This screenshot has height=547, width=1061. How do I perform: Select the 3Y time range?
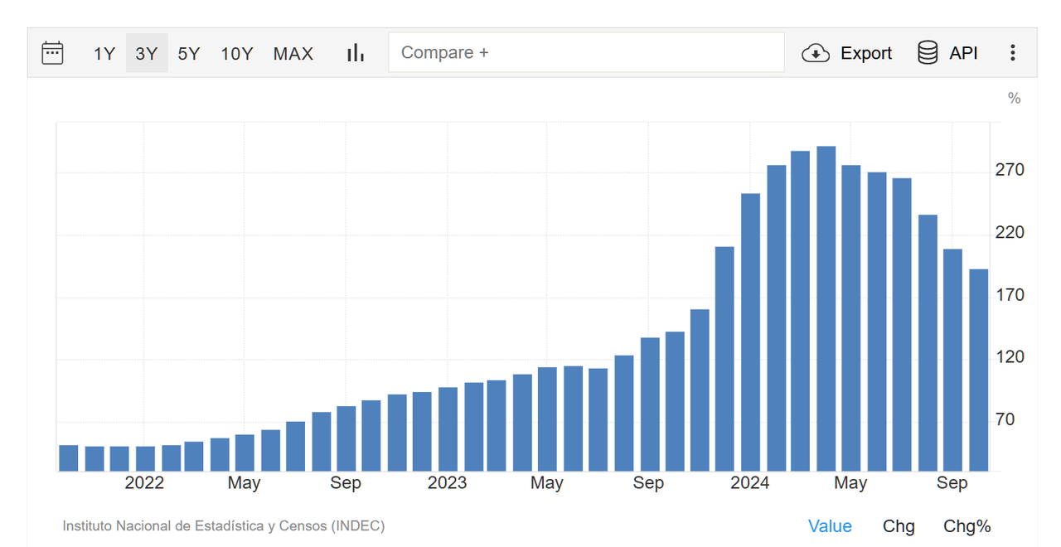coord(147,54)
